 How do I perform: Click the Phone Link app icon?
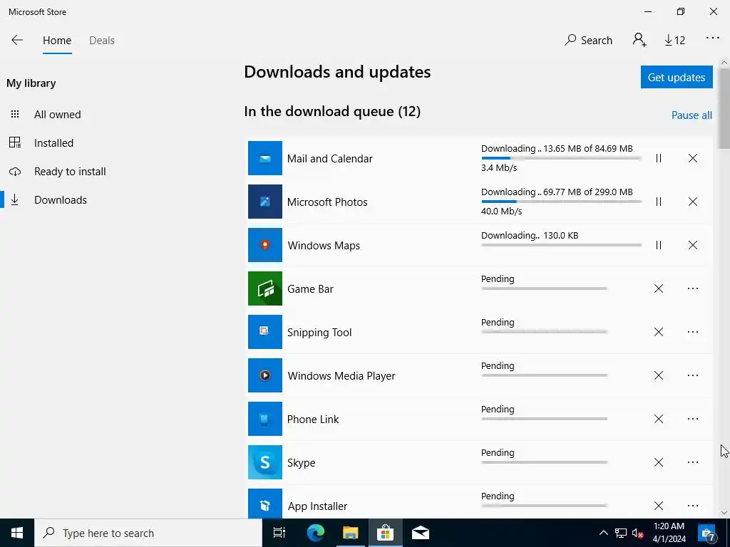(265, 419)
